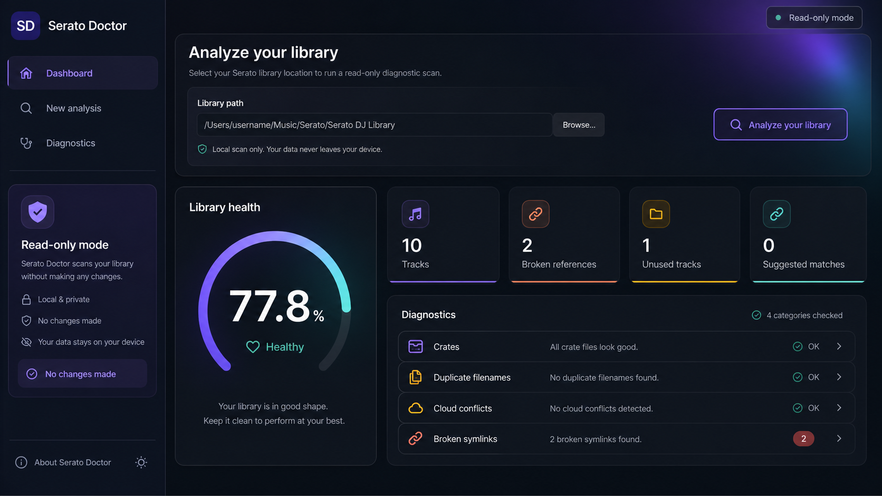Screen dimensions: 882x496
Task: Select the 1 Unused tracks stat card
Action: pyautogui.click(x=685, y=235)
